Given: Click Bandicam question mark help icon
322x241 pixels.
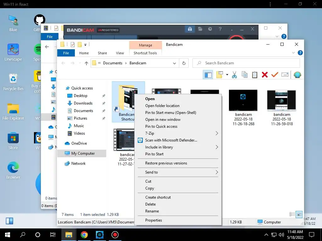Looking at the screenshot, I should click(x=220, y=29).
